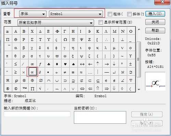Select the down arrow symbol

point(114,64)
